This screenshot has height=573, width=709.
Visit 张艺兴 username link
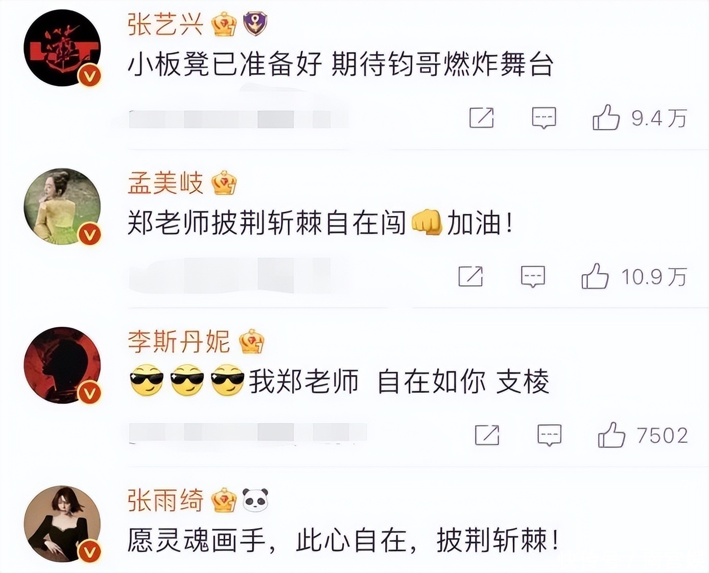166,25
